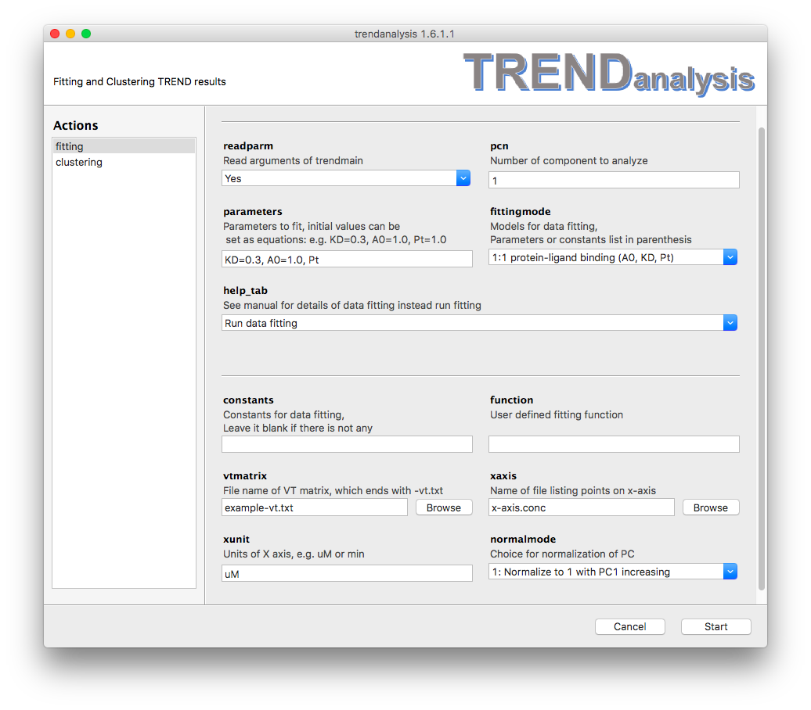Minimize the window with the yellow button
Image resolution: width=811 pixels, height=710 pixels.
pos(70,34)
